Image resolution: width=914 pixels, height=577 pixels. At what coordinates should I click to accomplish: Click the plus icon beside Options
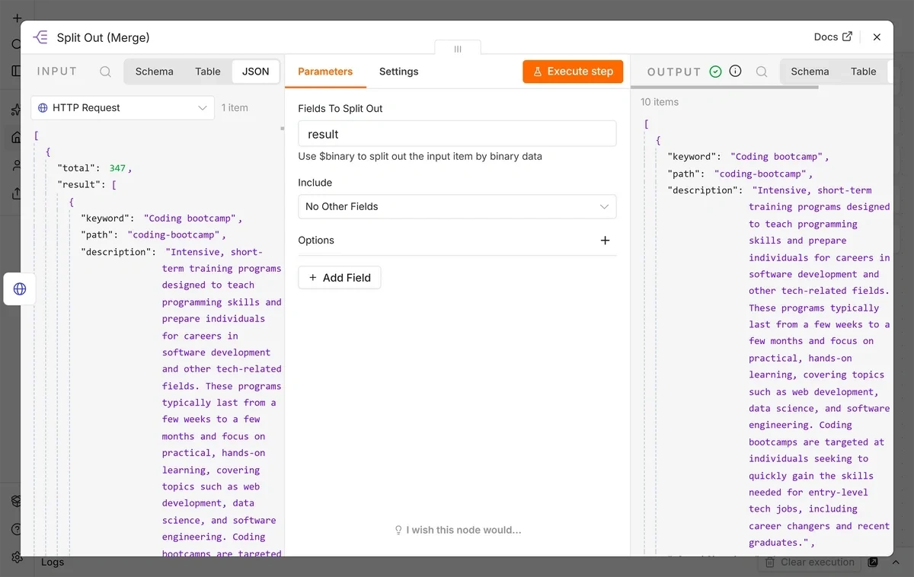pos(605,241)
